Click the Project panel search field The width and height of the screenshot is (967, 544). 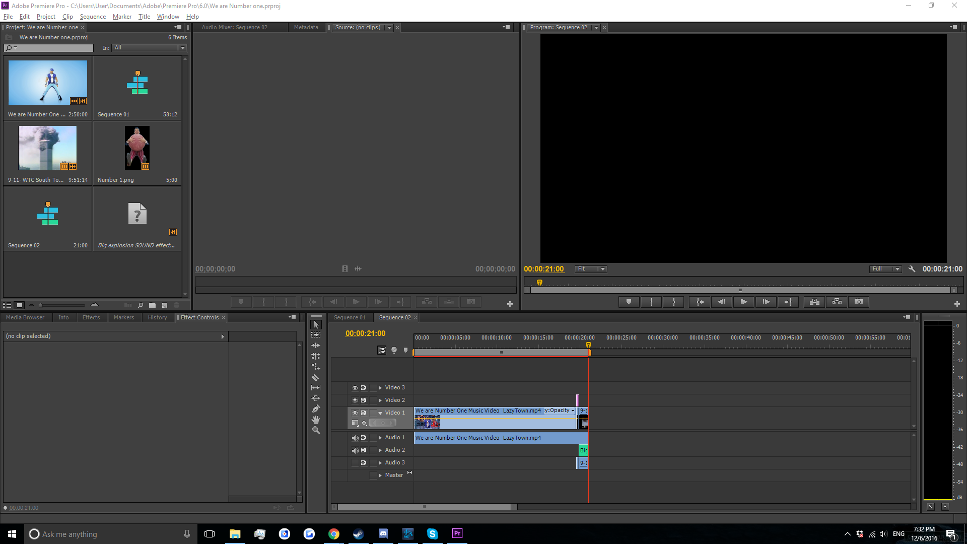coord(48,48)
